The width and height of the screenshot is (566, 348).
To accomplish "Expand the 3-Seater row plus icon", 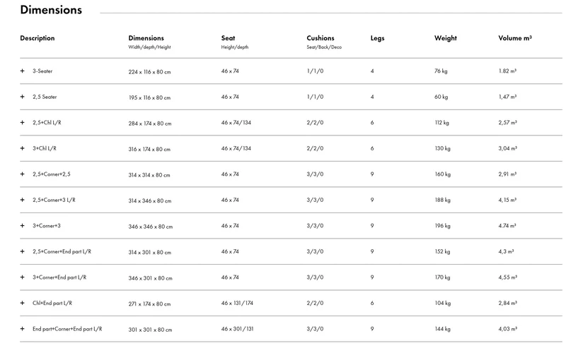I will coord(23,71).
